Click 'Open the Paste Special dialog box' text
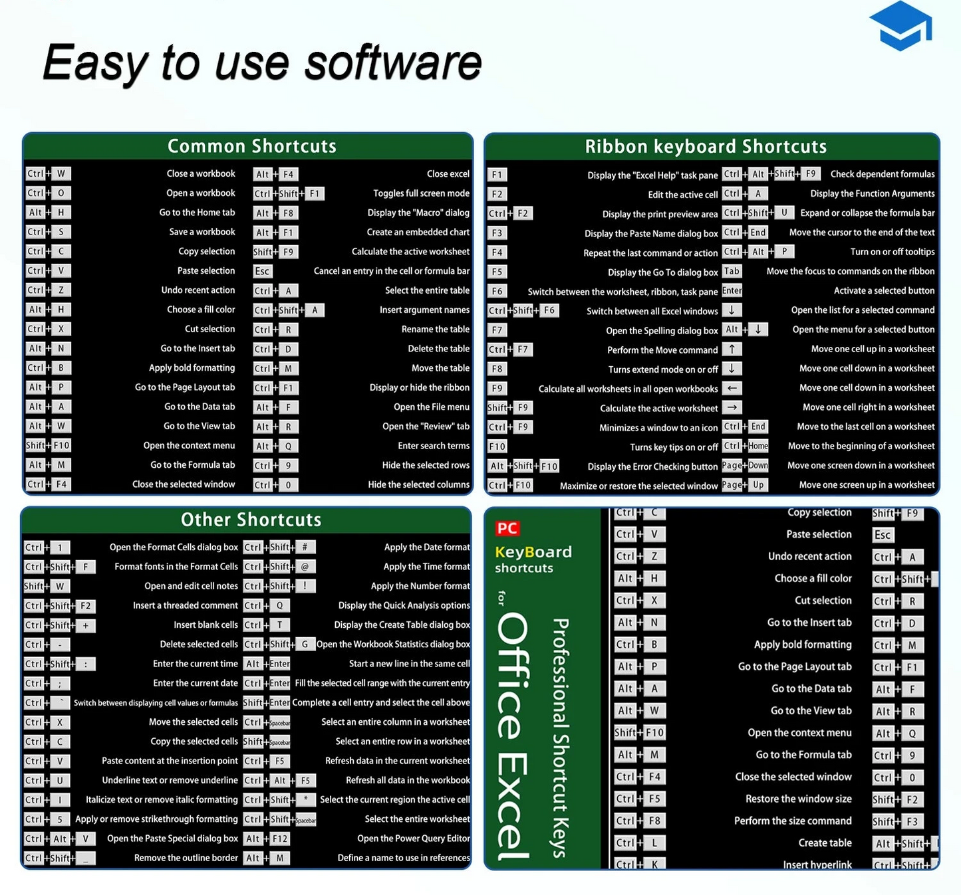 point(173,839)
